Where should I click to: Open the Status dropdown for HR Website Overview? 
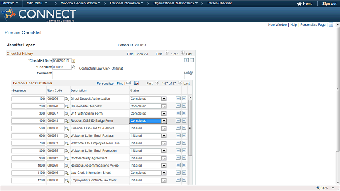point(164,106)
